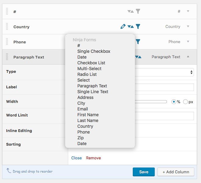Select the px width unit radio button
Screen dimensions: 201x183
coord(185,102)
